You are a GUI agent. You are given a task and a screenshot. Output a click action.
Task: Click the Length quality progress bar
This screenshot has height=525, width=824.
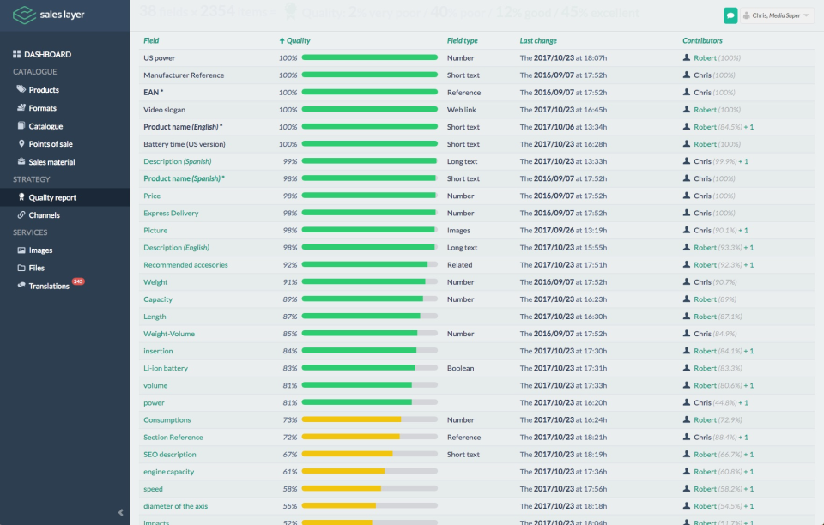tap(369, 316)
